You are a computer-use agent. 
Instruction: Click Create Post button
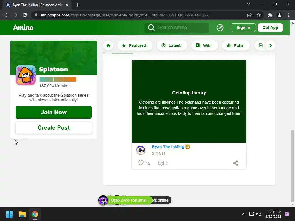coord(53,128)
